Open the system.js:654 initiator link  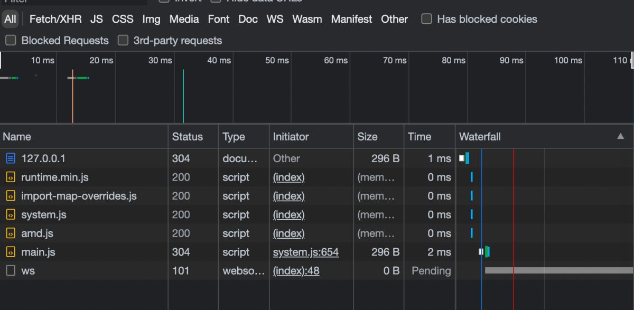pos(305,252)
